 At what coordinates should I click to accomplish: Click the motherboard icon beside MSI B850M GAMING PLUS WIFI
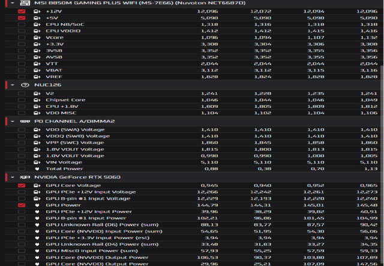[25, 3]
